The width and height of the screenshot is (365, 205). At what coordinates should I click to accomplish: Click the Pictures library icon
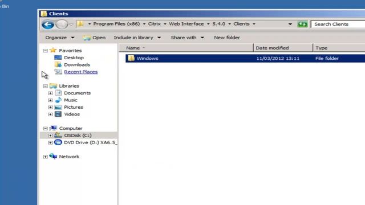[58, 107]
